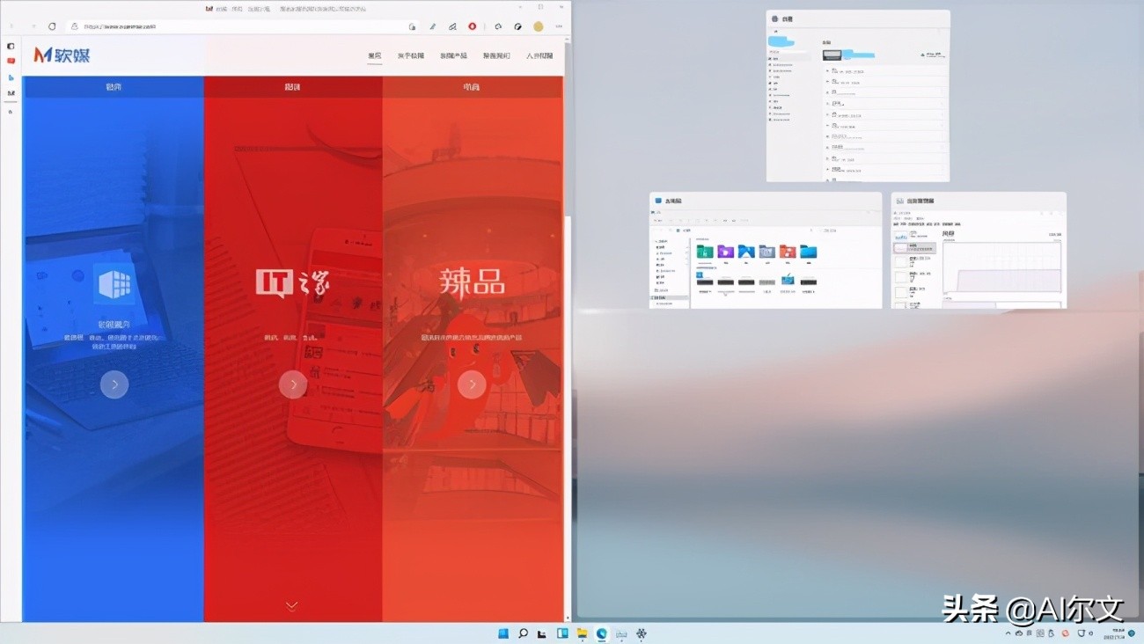The height and width of the screenshot is (644, 1144).
Task: Select the YouTube icon in the browser sidebar
Action: point(11,60)
